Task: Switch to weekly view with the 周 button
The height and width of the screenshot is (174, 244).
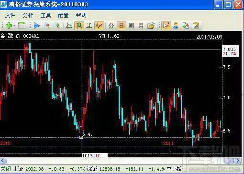Action: point(131,26)
